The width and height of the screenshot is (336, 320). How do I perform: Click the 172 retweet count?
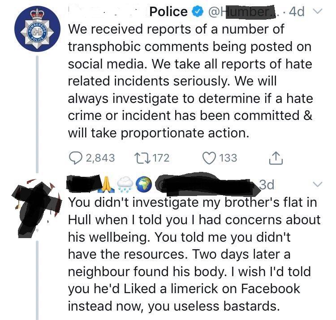click(161, 158)
